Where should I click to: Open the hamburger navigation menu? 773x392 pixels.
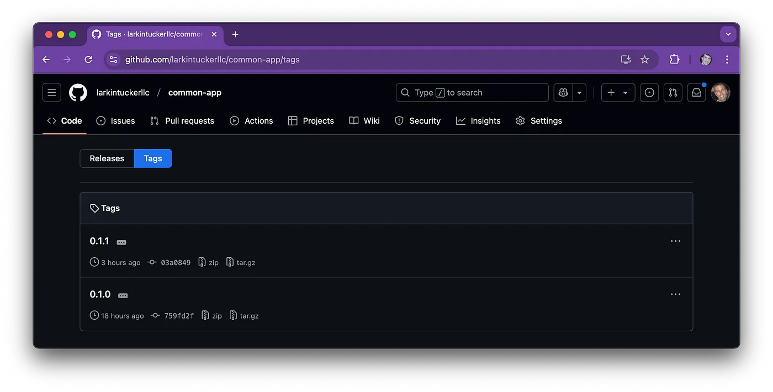[x=52, y=93]
